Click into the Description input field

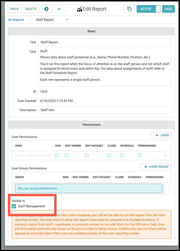(105, 110)
